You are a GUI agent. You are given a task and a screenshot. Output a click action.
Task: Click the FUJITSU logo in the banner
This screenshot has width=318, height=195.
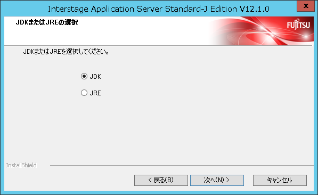(x=298, y=25)
